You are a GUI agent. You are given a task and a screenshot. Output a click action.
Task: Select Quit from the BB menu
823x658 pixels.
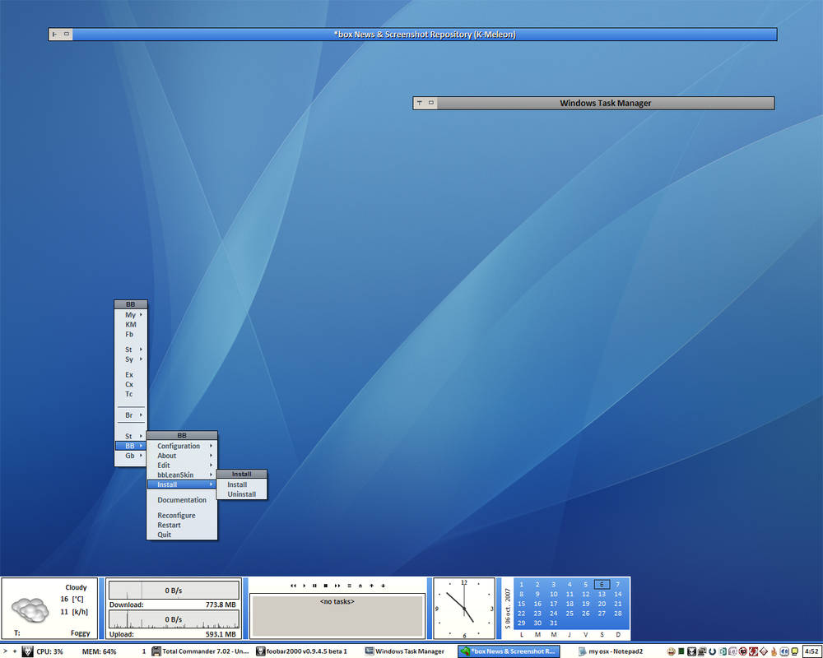tap(165, 535)
